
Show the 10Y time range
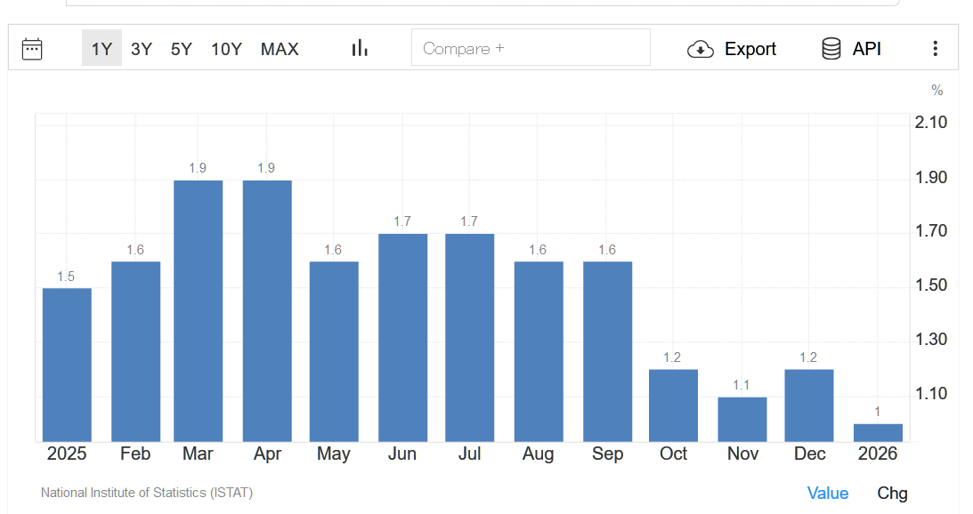coord(226,49)
